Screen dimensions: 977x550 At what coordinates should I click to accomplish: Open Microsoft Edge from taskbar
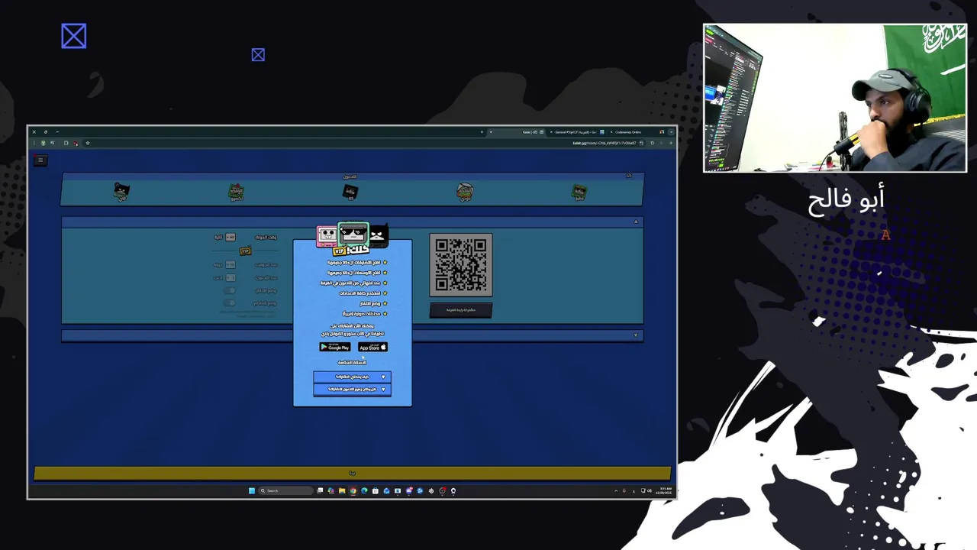pos(364,490)
